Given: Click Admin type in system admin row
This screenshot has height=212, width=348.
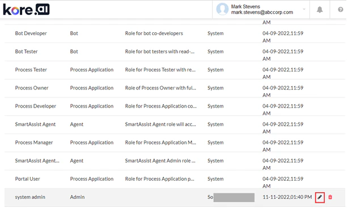Looking at the screenshot, I should pos(77,197).
